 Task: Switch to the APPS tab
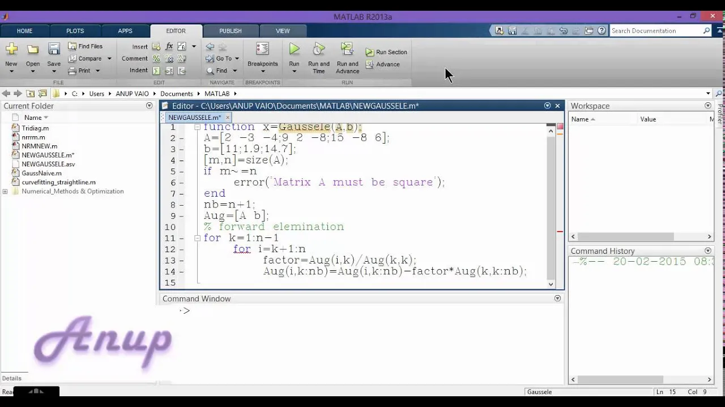[x=125, y=31]
